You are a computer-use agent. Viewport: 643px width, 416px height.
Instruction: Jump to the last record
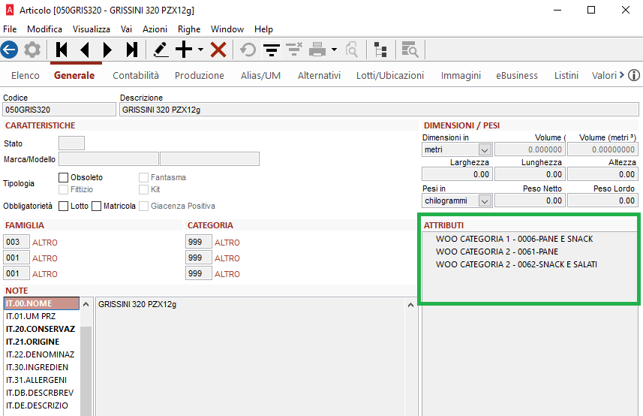132,50
